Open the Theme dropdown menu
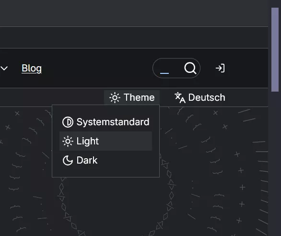The width and height of the screenshot is (281, 236). (x=132, y=97)
